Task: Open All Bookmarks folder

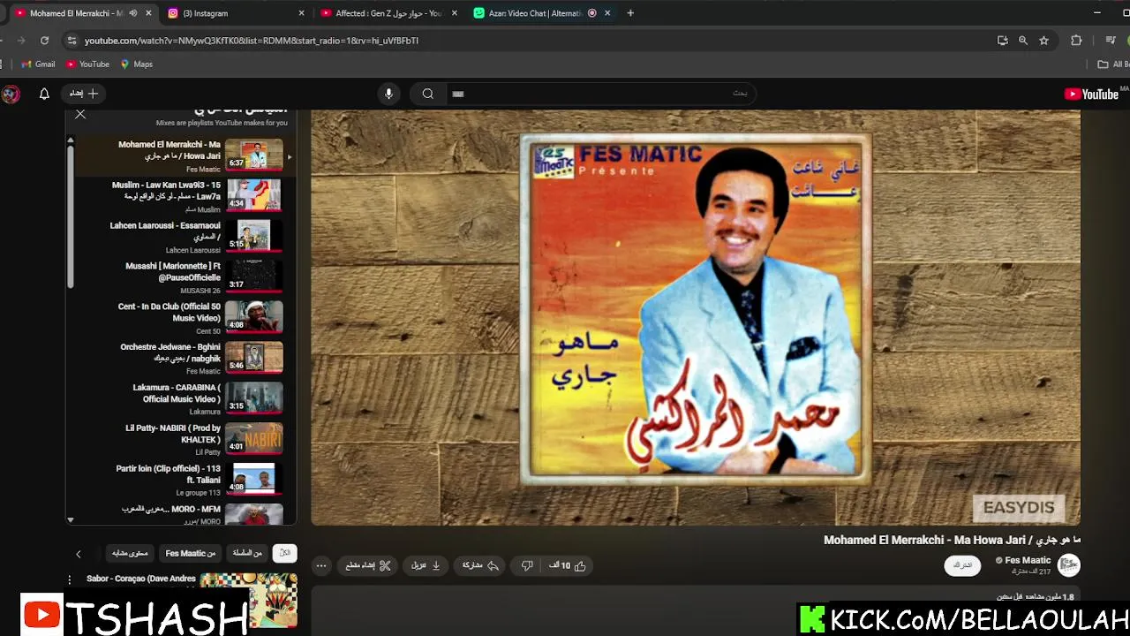Action: pos(1113,64)
